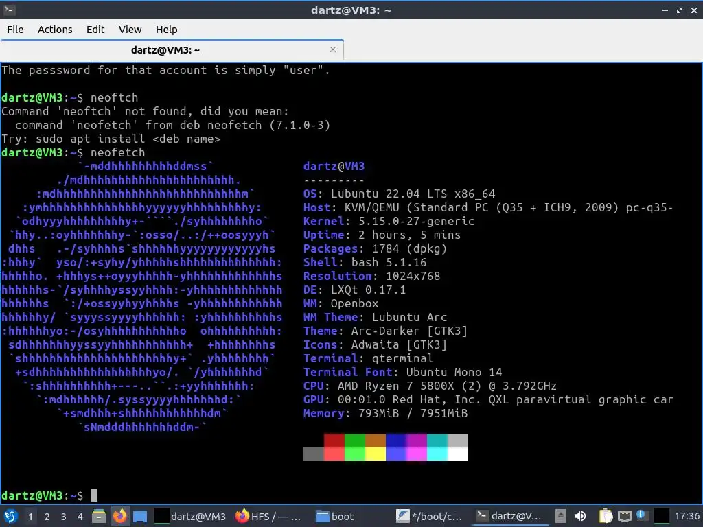Open the clipboard manager tray icon
The width and height of the screenshot is (703, 527).
pos(606,516)
